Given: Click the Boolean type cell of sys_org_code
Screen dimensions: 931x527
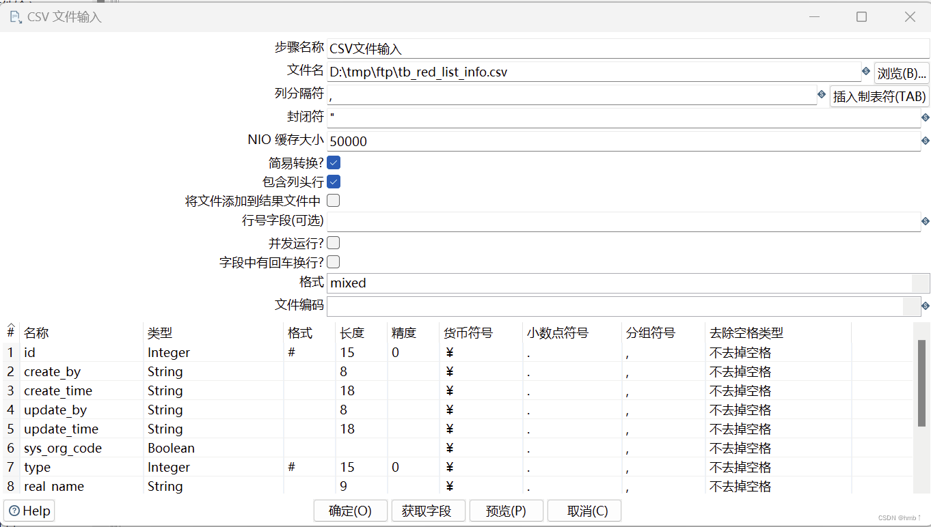Looking at the screenshot, I should [213, 448].
